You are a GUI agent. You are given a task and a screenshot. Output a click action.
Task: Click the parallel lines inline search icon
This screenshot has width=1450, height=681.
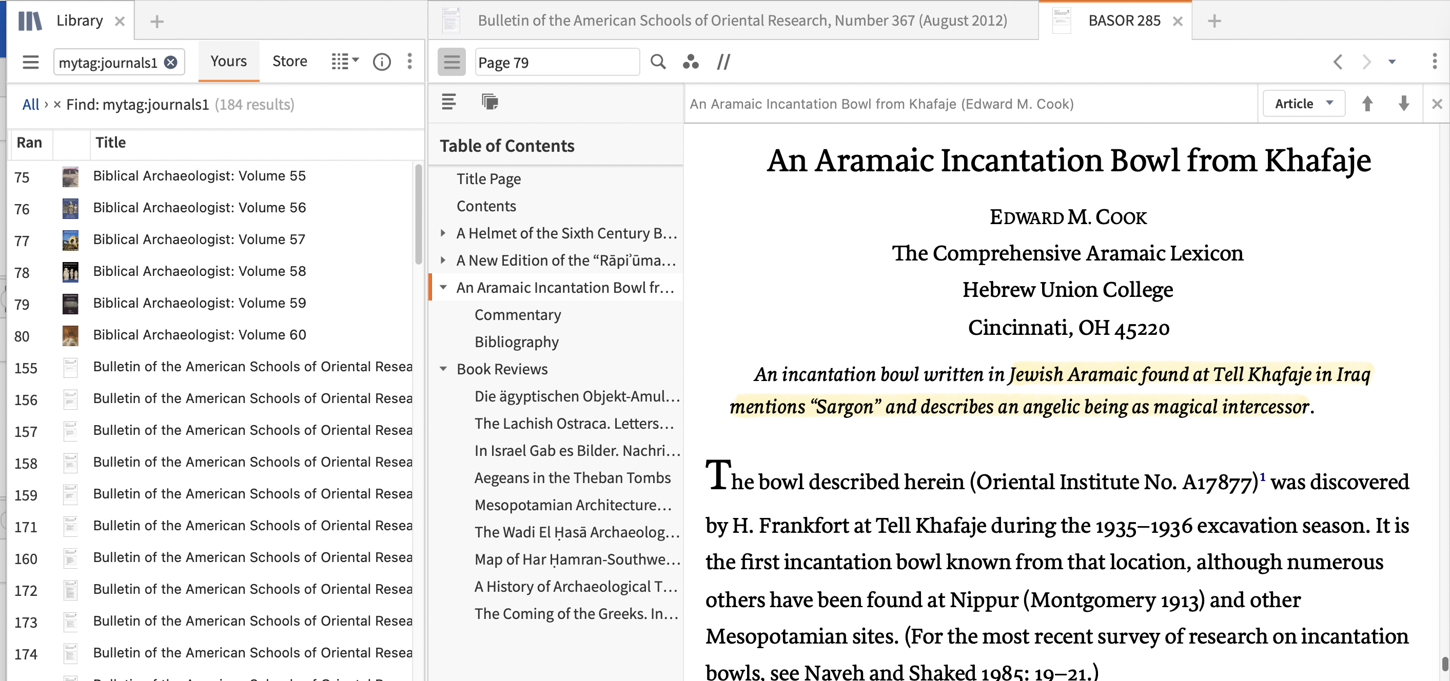coord(723,62)
